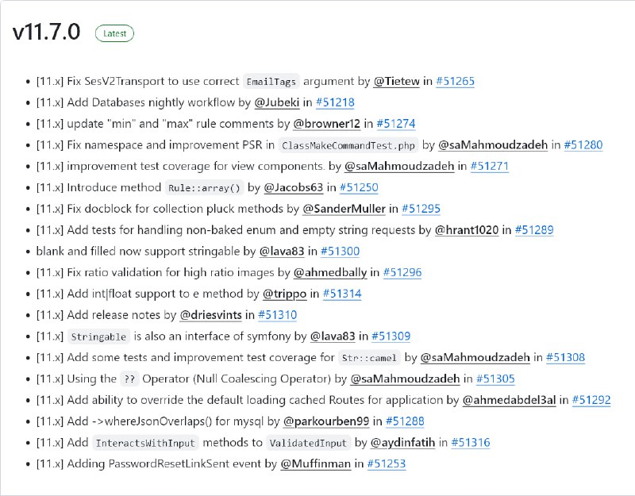Open pull request #51265 link
Image resolution: width=635 pixels, height=496 pixels.
455,82
